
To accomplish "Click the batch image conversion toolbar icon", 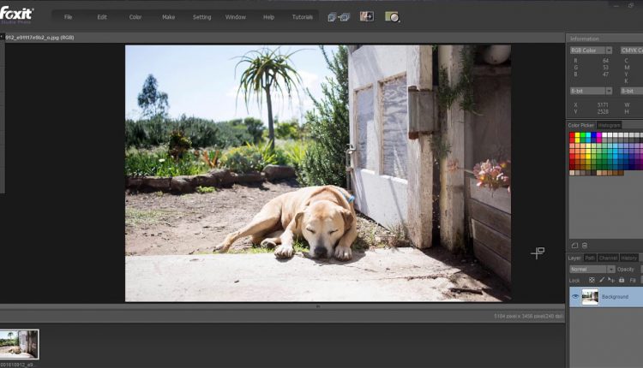I will pos(339,17).
